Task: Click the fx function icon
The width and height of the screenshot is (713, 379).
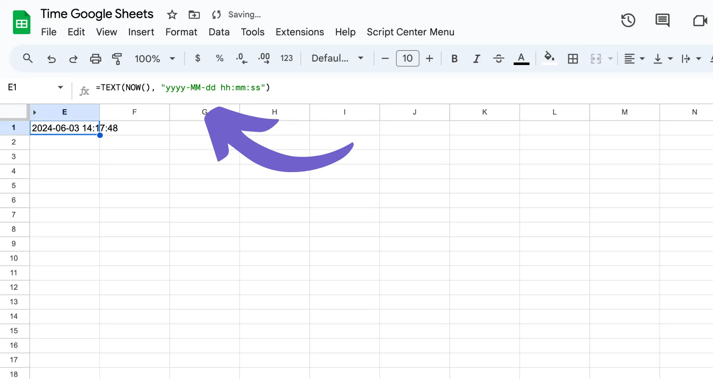Action: click(84, 90)
